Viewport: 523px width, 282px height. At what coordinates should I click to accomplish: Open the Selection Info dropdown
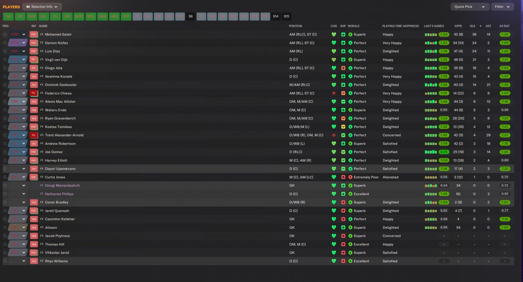[x=42, y=7]
